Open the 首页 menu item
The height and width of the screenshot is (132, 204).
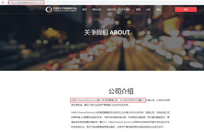tap(84, 9)
